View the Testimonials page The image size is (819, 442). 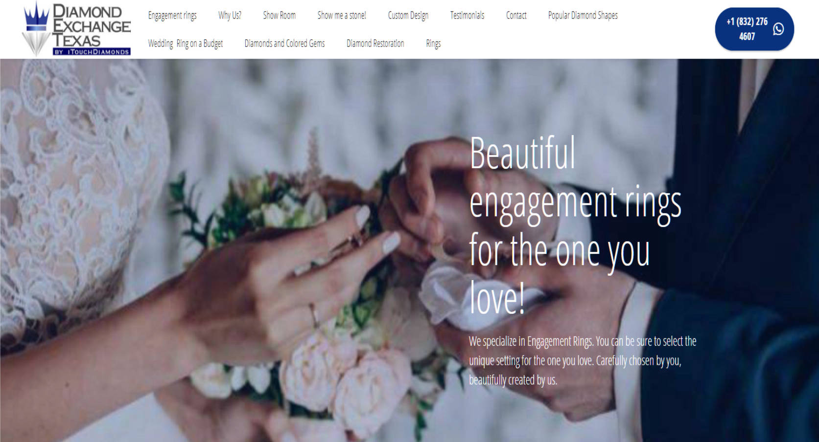pyautogui.click(x=467, y=16)
